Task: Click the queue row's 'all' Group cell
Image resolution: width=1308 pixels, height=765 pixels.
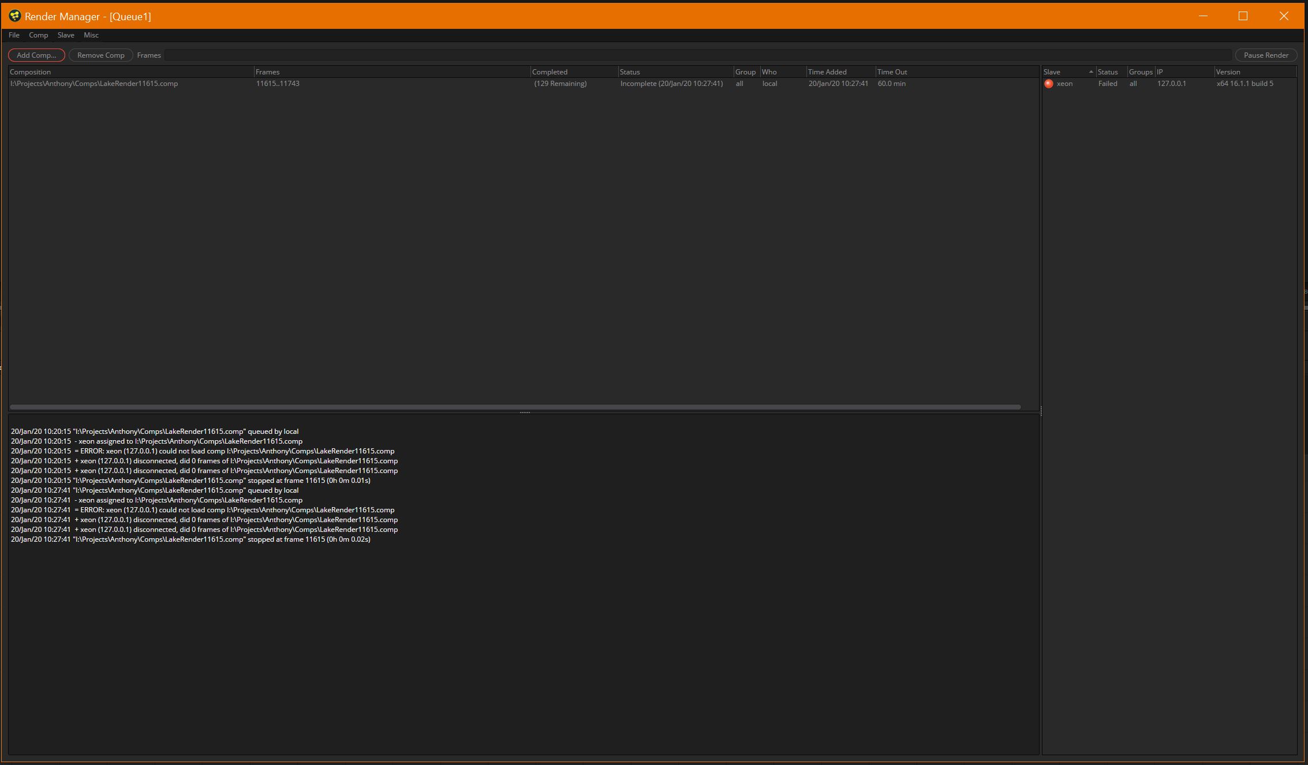Action: point(739,84)
